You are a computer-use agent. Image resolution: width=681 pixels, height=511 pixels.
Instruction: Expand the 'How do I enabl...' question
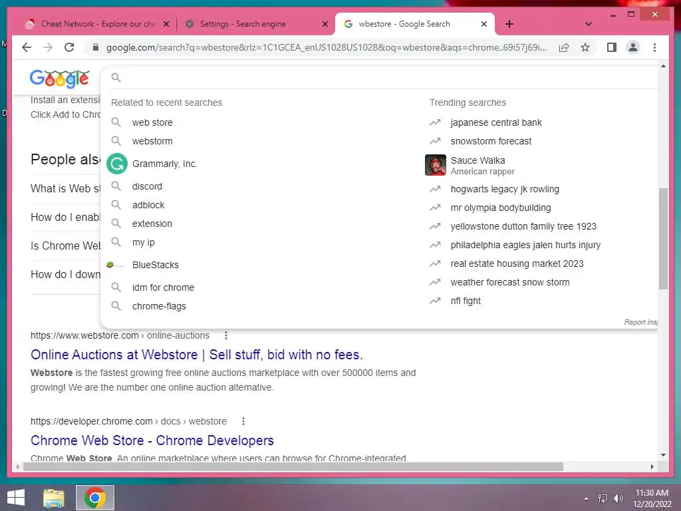point(65,218)
